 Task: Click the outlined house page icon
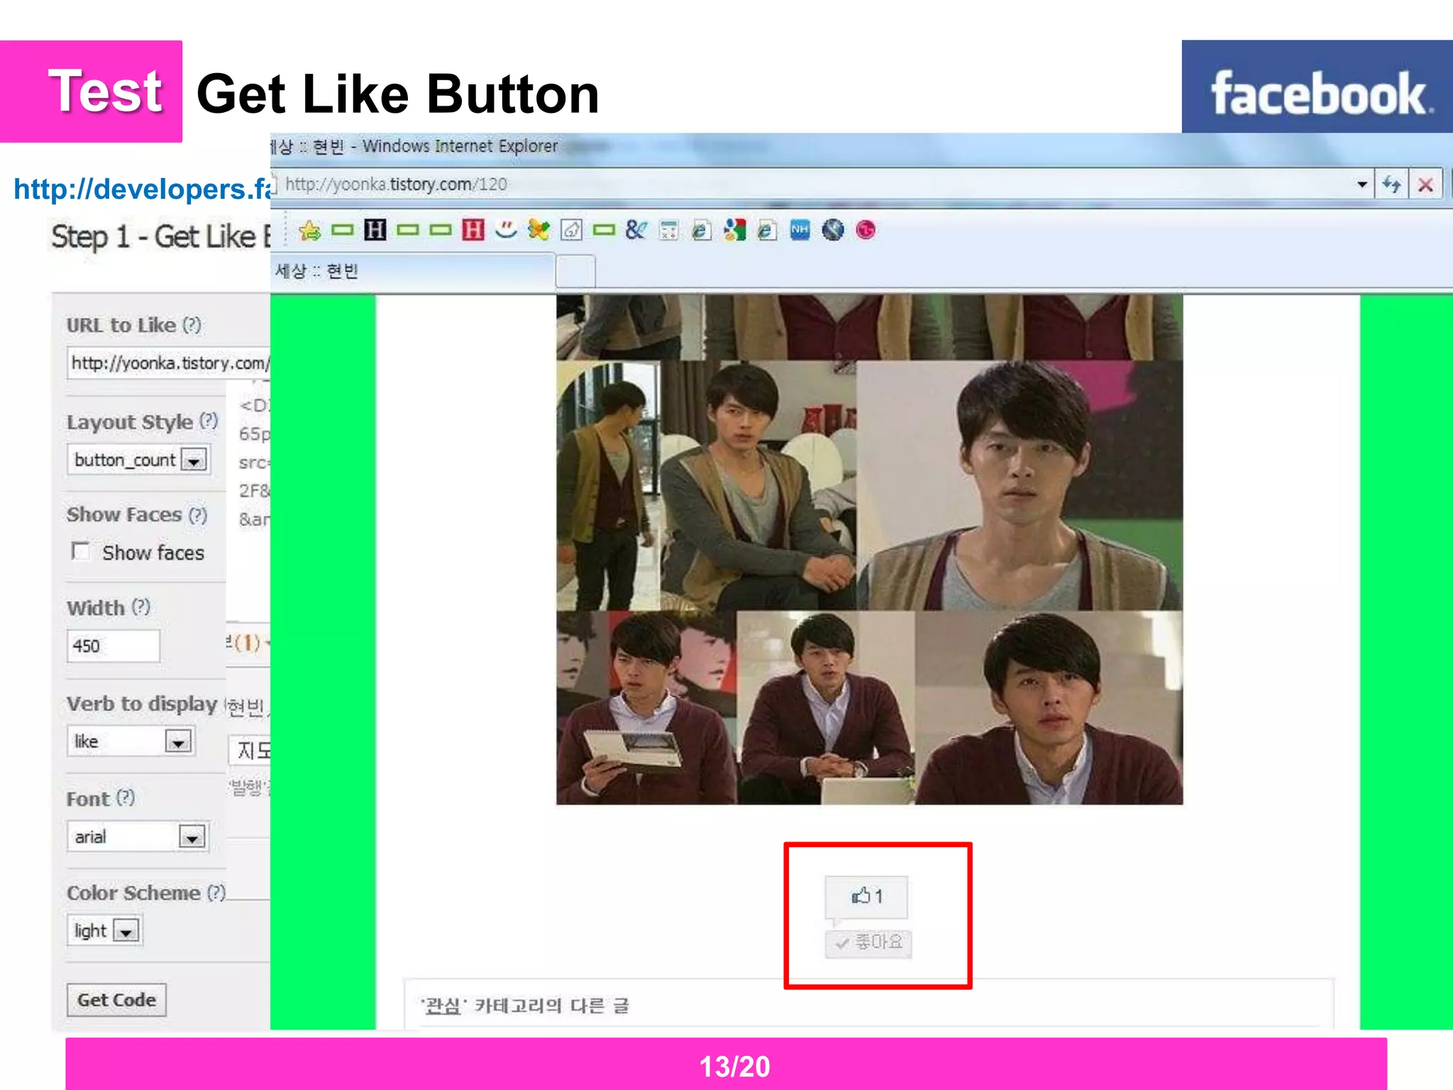571,230
